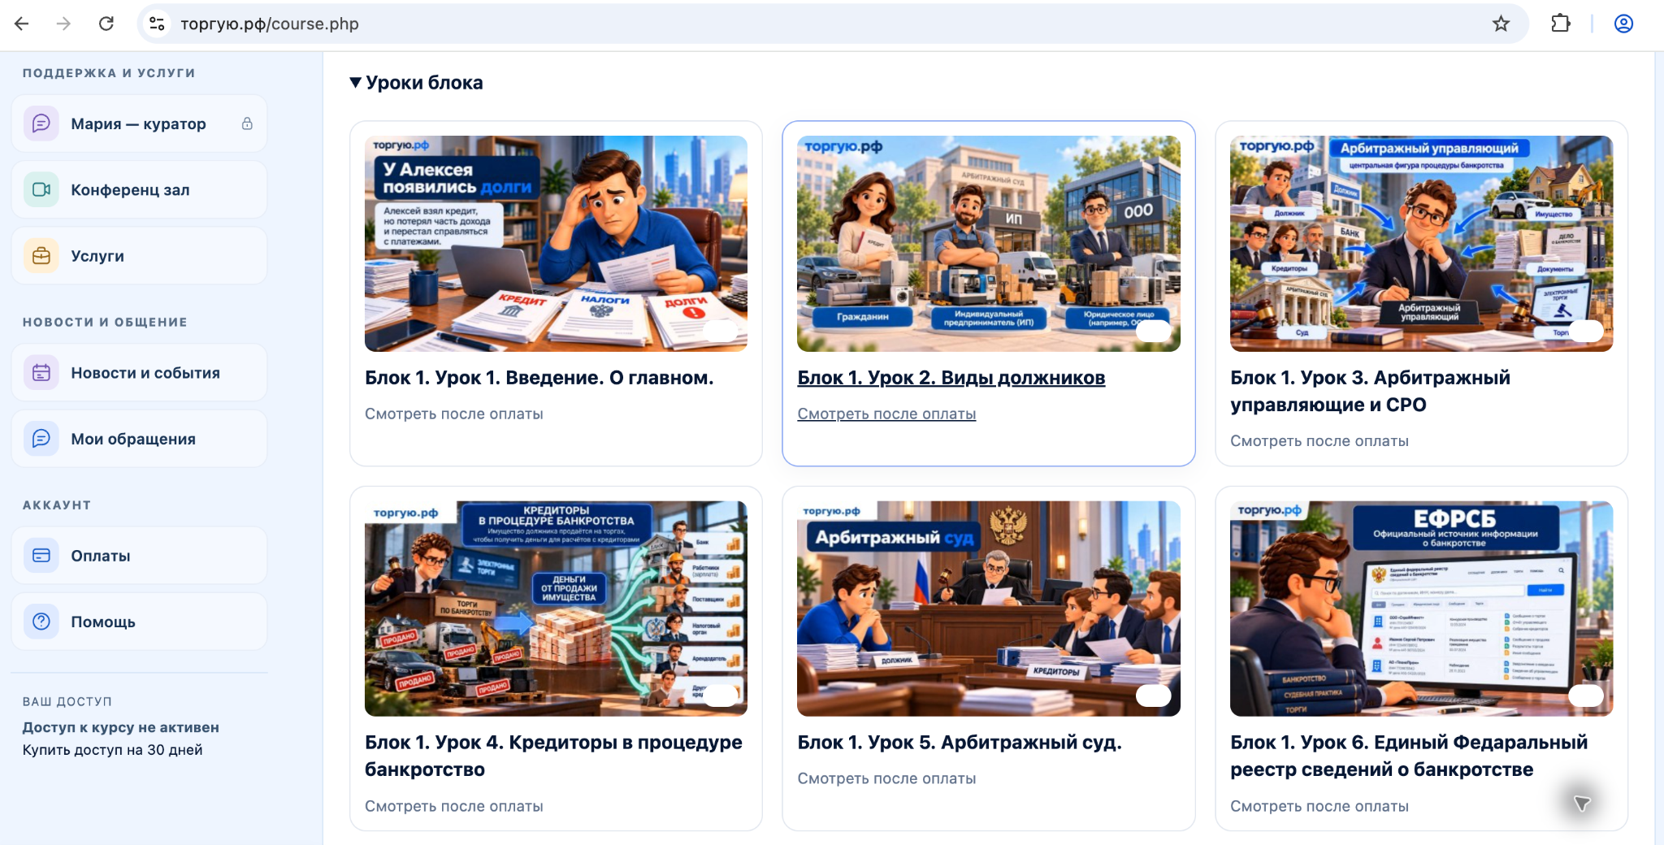Open site information icon in address bar
Screen dimensions: 1664x845
[x=157, y=24]
